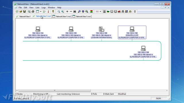Click the red factory vendor icon
The width and height of the screenshot is (184, 103).
point(119,11)
